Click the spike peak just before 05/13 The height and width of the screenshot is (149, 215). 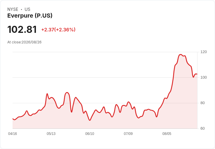coord(47,94)
